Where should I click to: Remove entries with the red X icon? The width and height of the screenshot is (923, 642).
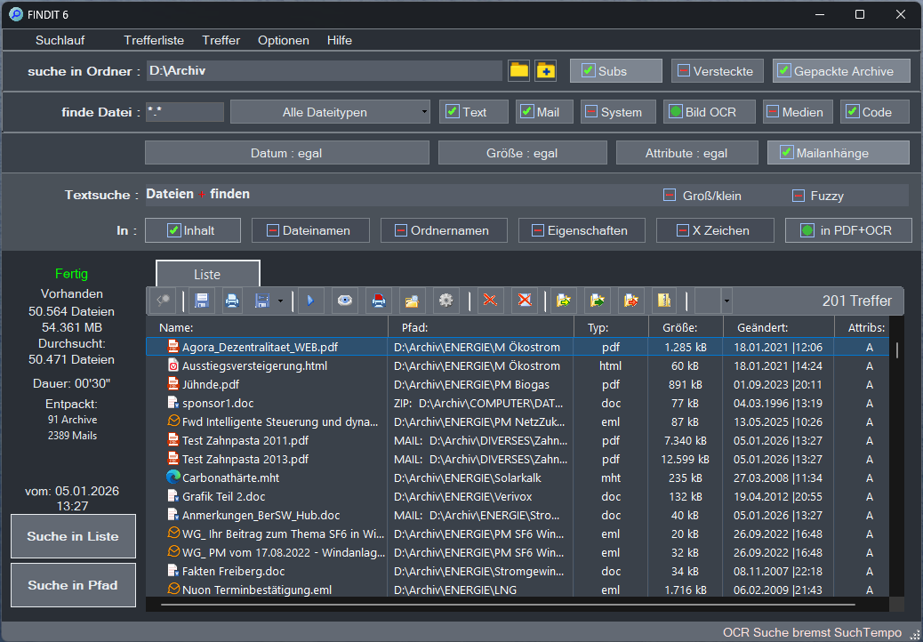pyautogui.click(x=490, y=301)
